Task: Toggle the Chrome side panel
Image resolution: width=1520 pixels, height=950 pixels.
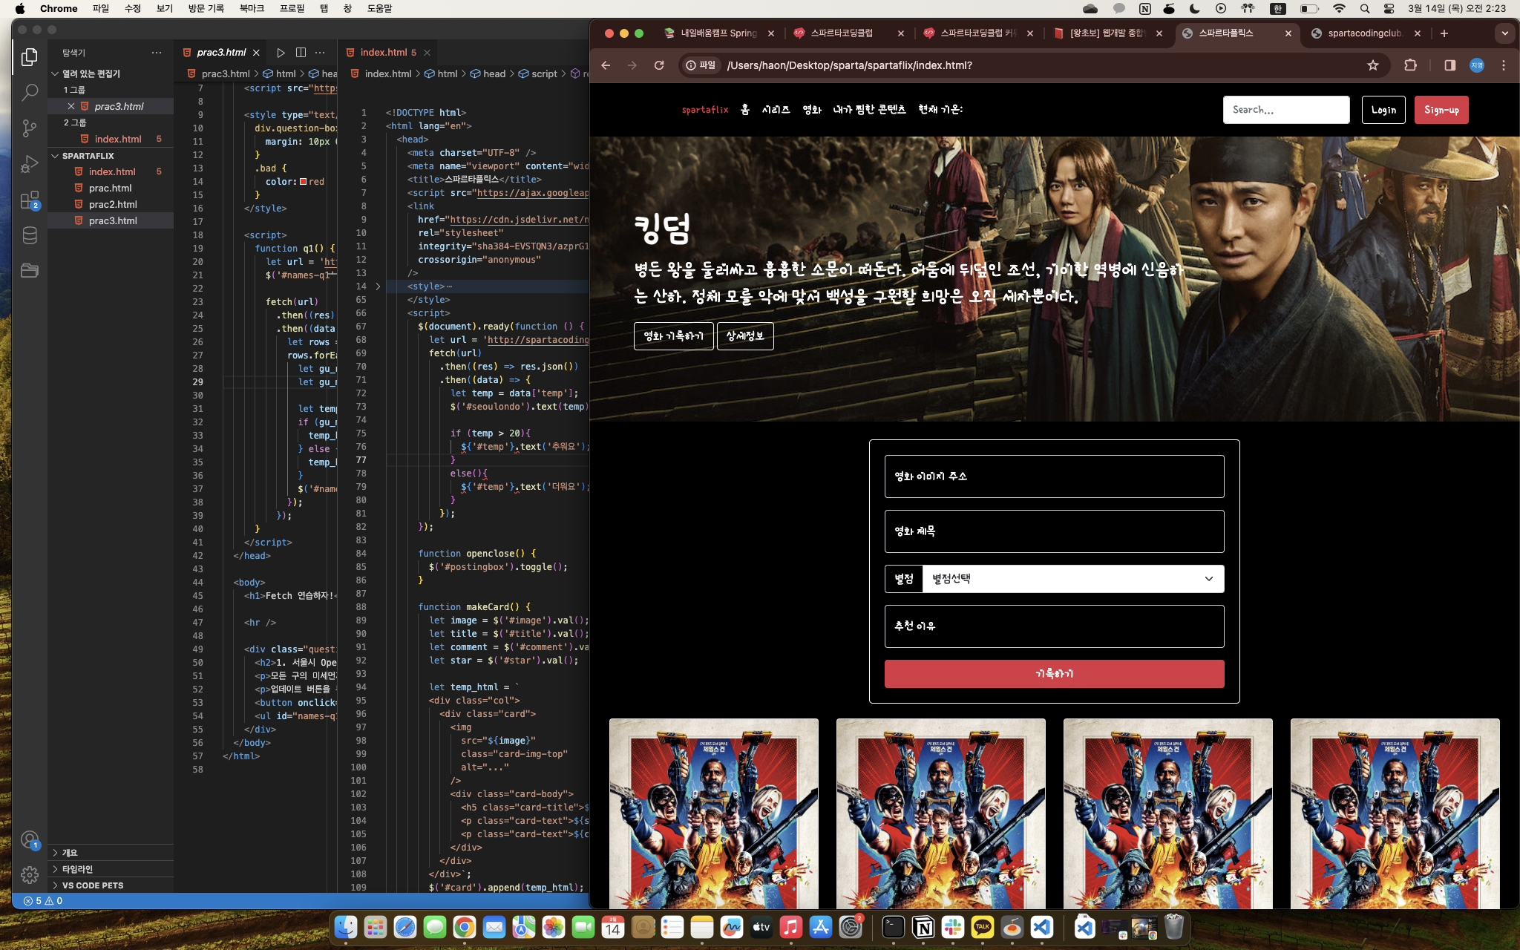Action: [1449, 65]
